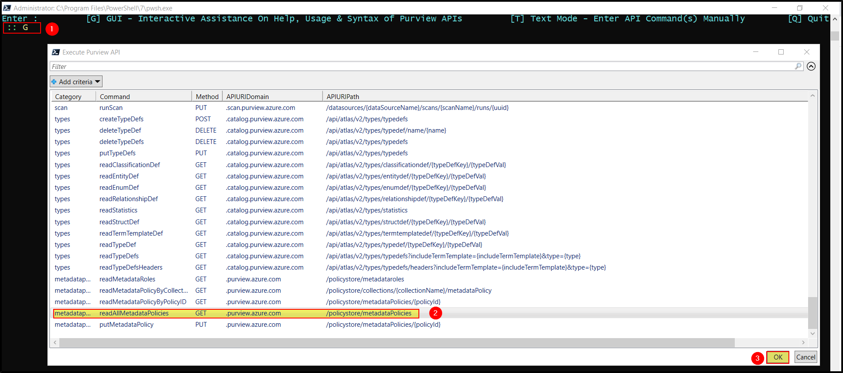This screenshot has width=843, height=373.
Task: Open the Add criteria dropdown
Action: [76, 82]
